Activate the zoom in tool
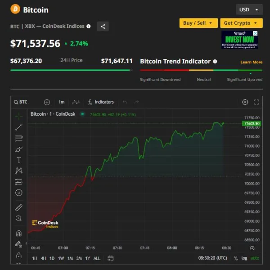The width and height of the screenshot is (270, 270). pyautogui.click(x=18, y=218)
